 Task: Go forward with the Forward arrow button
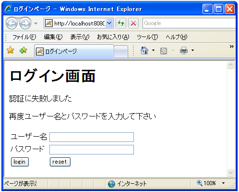click(x=25, y=24)
